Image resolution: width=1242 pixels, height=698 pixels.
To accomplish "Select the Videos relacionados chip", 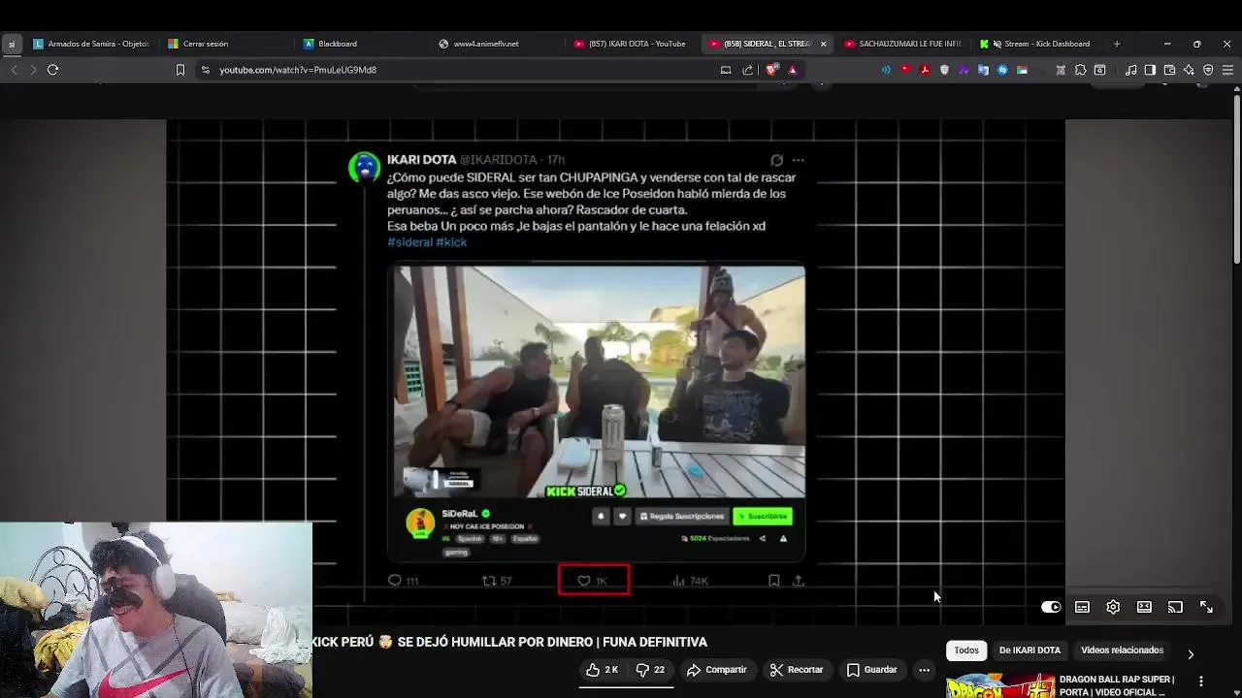I will coord(1122,650).
